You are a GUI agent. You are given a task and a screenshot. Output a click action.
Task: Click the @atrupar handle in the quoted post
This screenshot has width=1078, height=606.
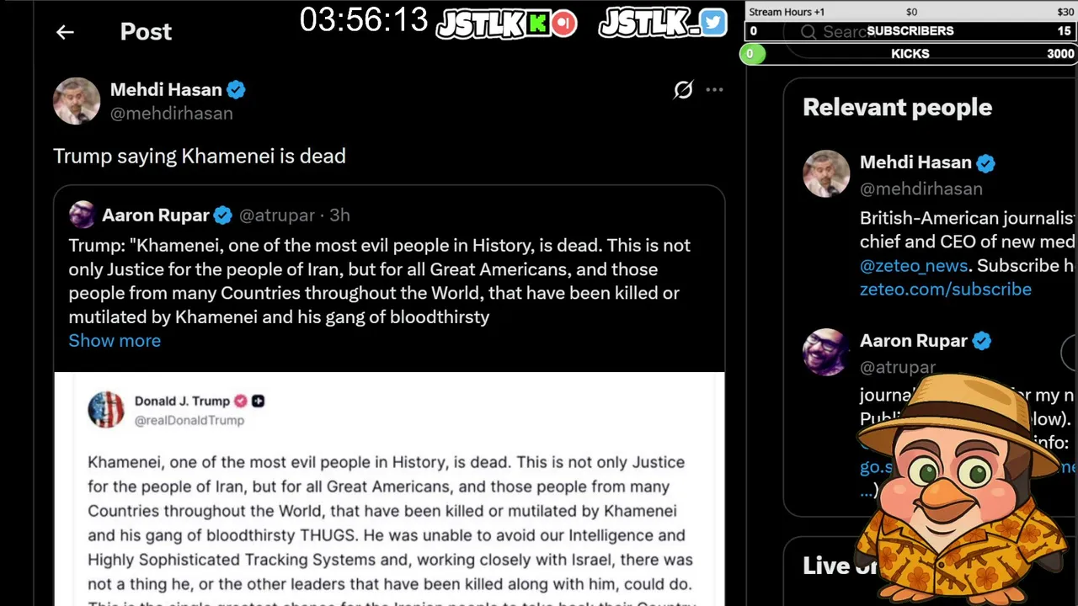[277, 215]
